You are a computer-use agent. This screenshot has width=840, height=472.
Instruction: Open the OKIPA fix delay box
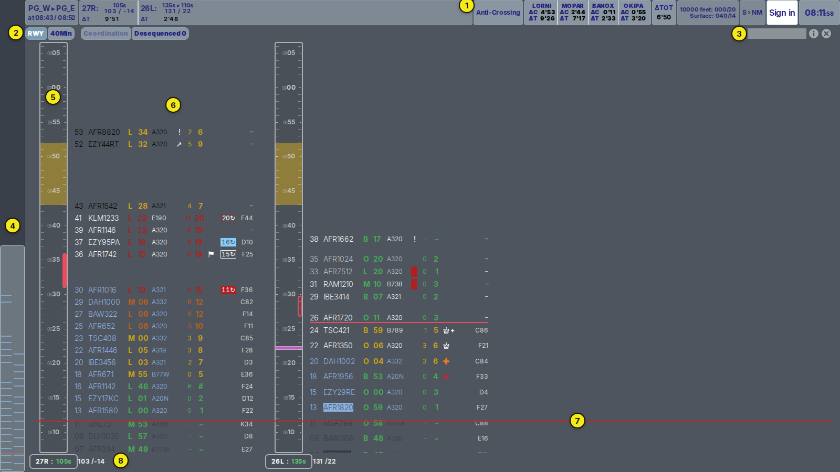click(x=634, y=13)
